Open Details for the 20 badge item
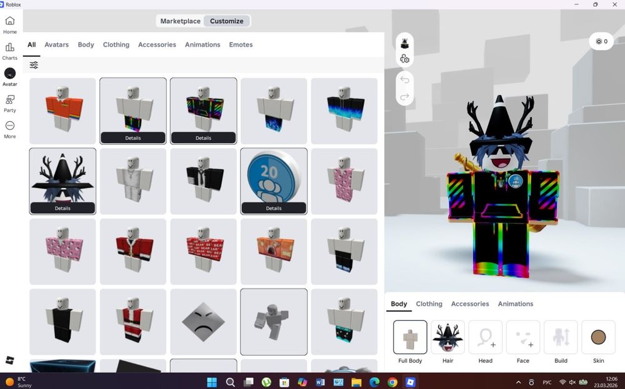 [274, 208]
